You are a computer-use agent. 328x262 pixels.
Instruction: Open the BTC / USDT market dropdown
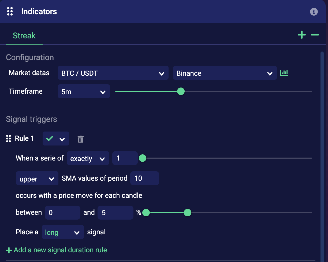click(x=113, y=73)
